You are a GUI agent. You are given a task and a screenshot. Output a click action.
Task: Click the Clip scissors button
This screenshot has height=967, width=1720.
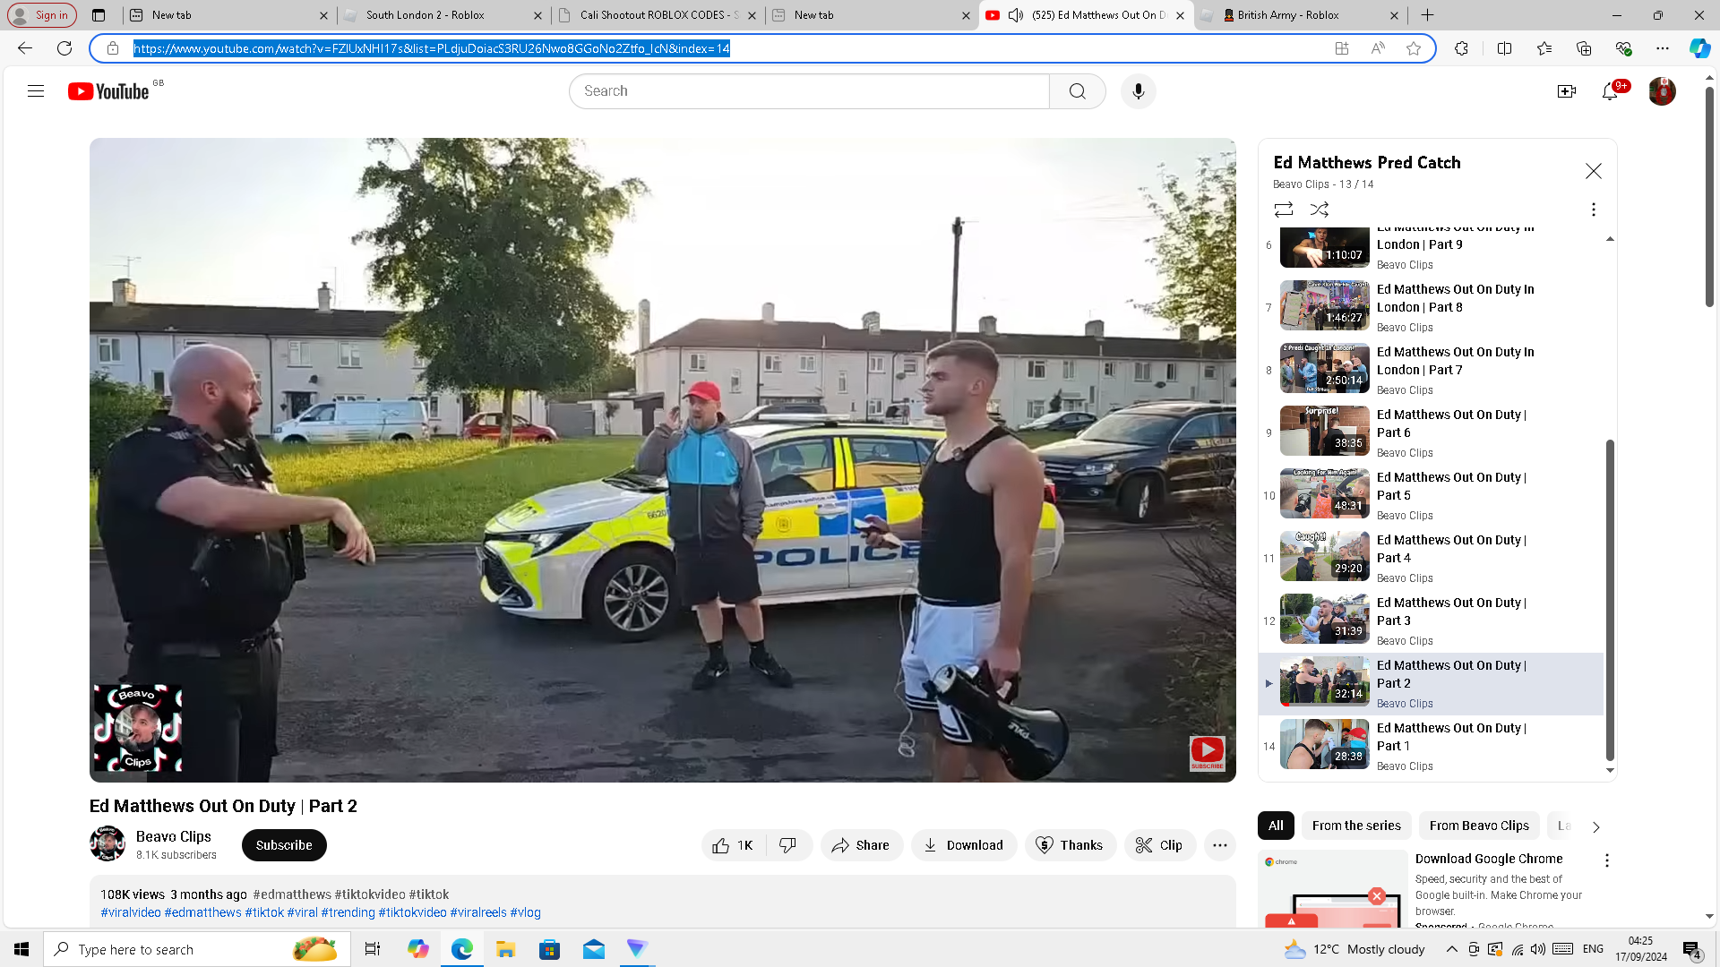click(1159, 845)
